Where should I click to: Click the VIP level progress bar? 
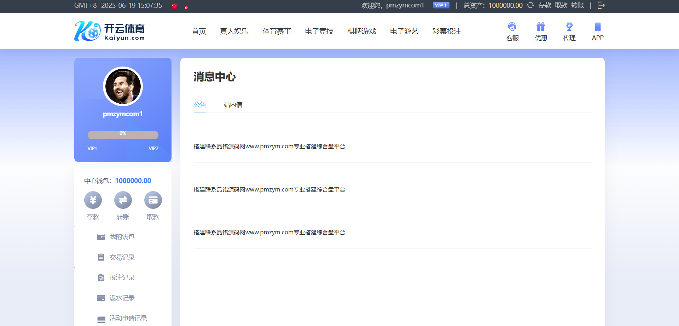click(x=123, y=135)
